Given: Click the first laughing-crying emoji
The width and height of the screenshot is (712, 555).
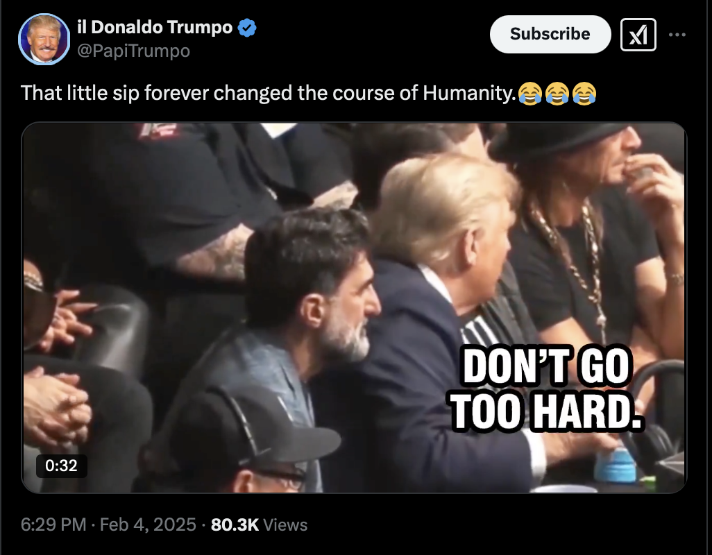Looking at the screenshot, I should [530, 94].
